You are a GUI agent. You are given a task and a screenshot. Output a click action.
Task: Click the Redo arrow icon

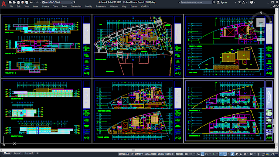37,2
